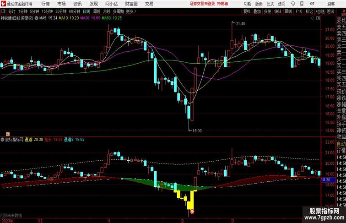Click the 多股 multi-stock button

point(267,11)
